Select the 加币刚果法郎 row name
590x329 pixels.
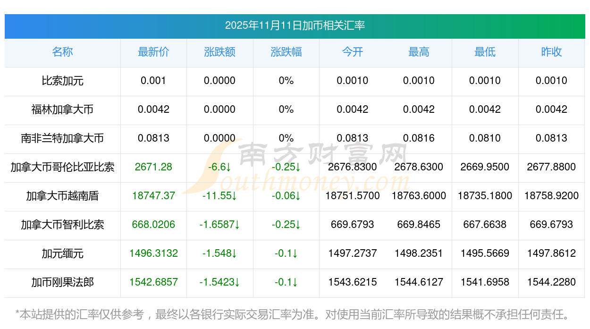coord(62,282)
